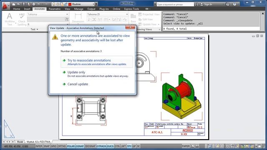Image resolution: width=267 pixels, height=150 pixels.
Task: Click the Plot printer icon
Action: [x=34, y=4]
